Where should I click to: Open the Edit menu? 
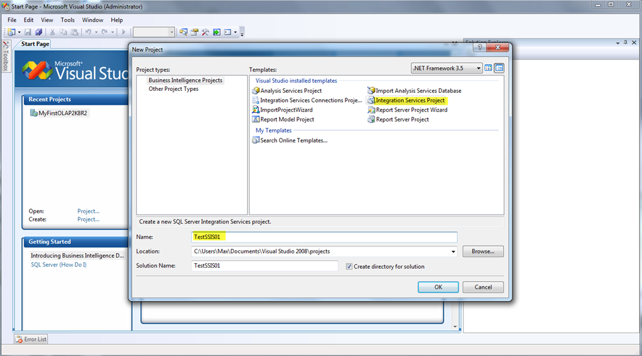pos(29,19)
